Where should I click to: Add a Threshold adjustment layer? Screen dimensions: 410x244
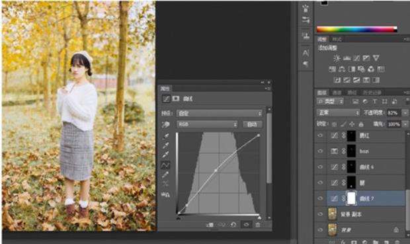[x=356, y=80]
